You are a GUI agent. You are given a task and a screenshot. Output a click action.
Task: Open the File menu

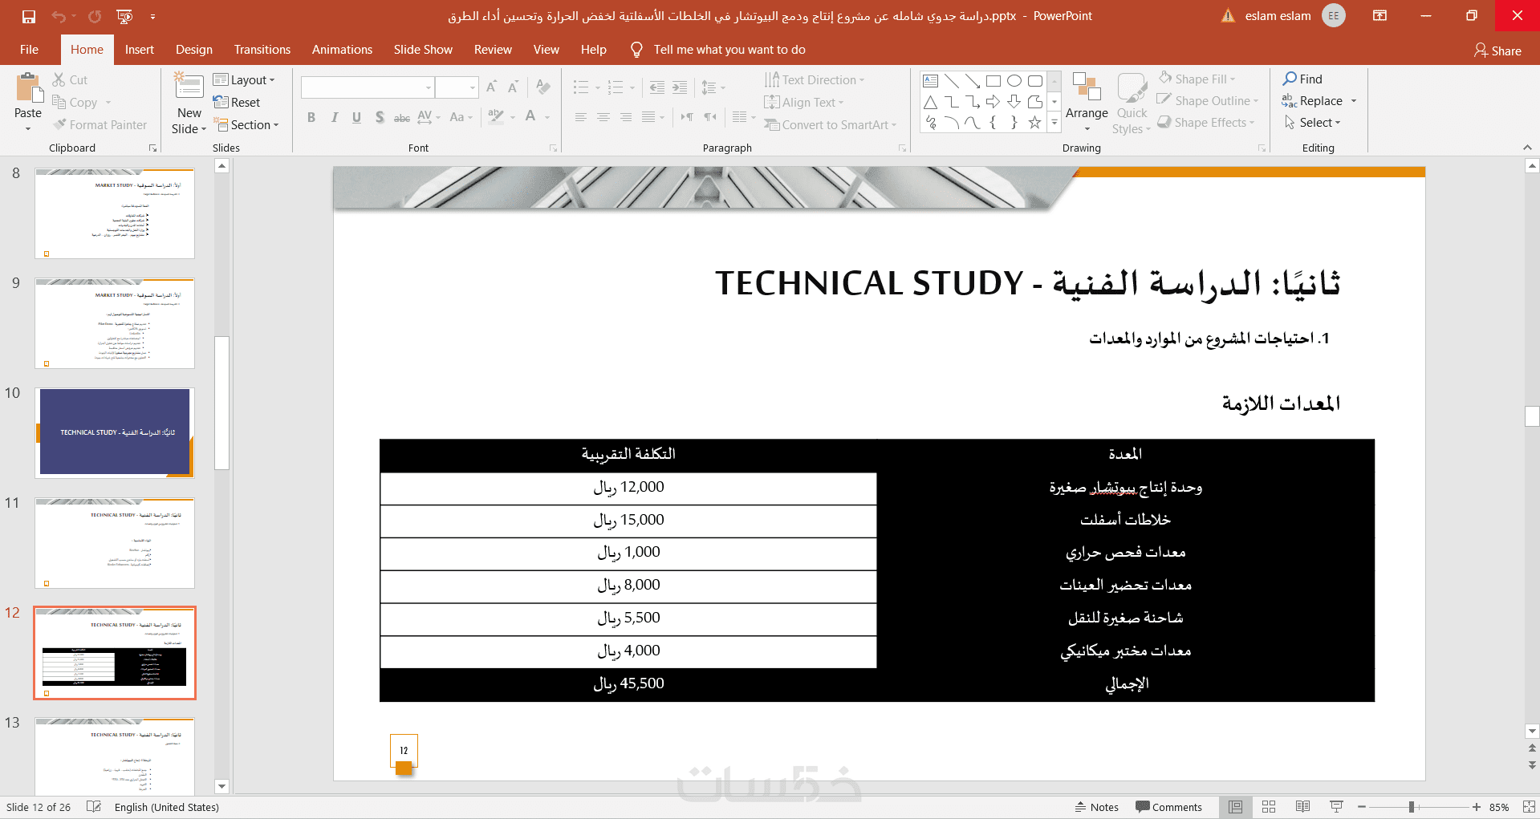(x=29, y=50)
